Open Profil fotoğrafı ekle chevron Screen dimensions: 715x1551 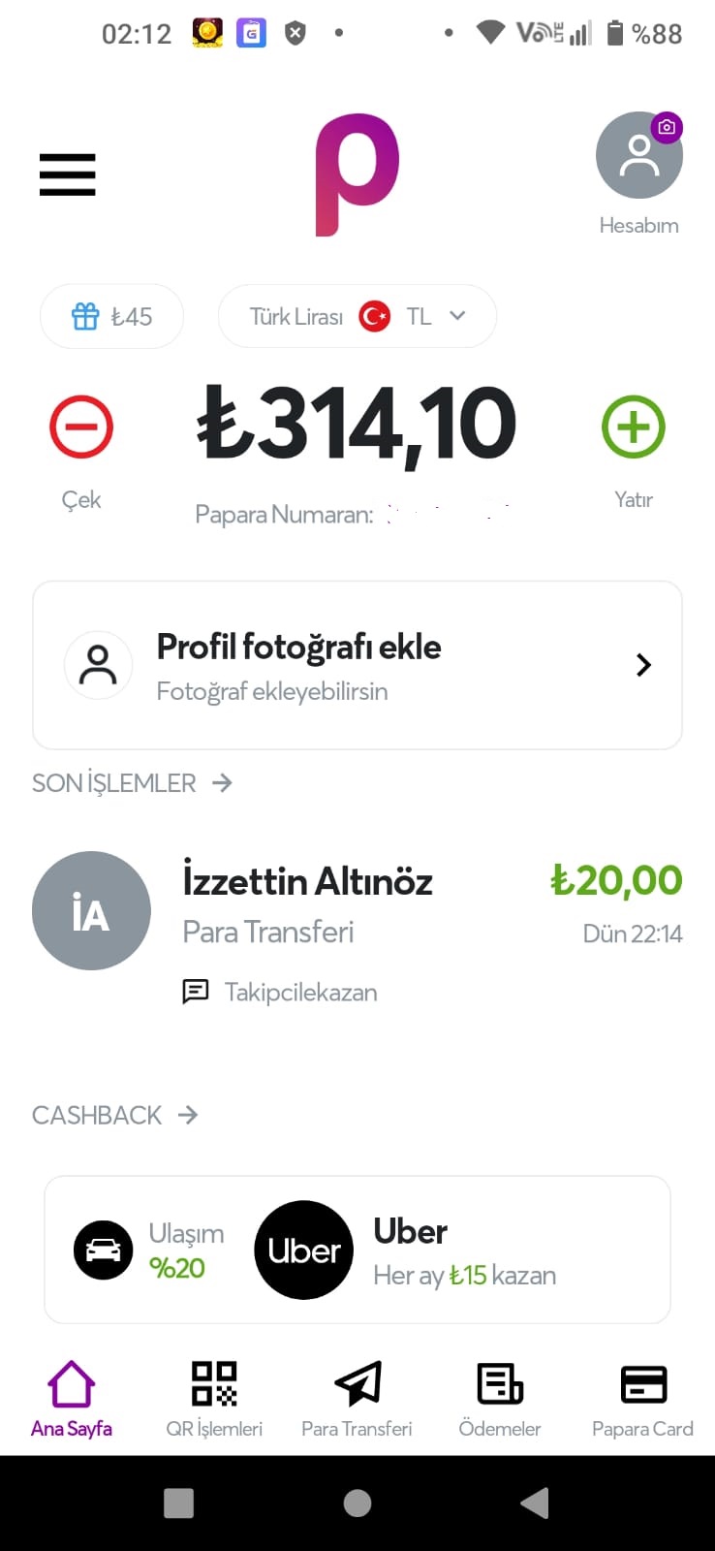click(x=643, y=665)
